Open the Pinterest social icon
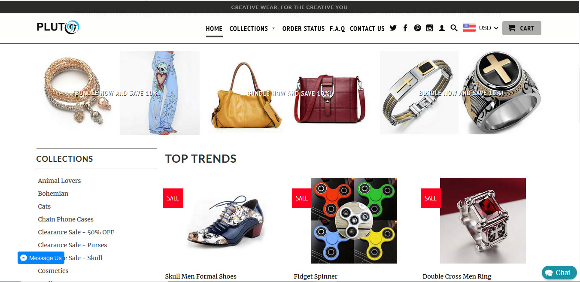Viewport: 580px width, 282px height. pyautogui.click(x=417, y=28)
